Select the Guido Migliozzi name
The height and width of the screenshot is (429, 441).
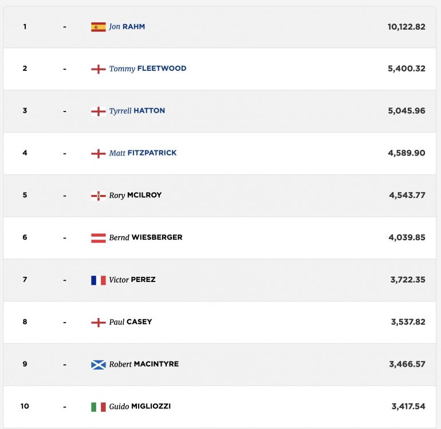tap(140, 406)
